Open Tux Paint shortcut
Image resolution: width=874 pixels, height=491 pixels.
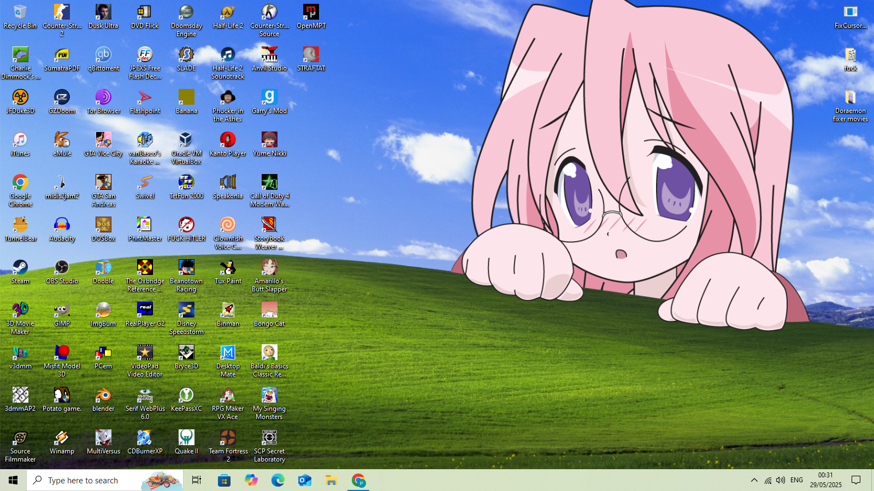click(228, 272)
